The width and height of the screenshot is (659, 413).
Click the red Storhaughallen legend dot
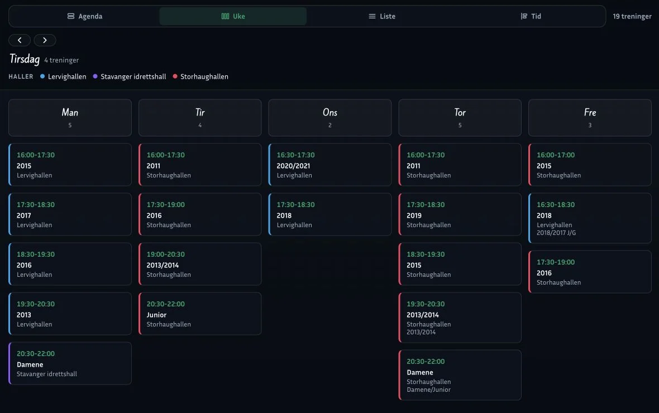pos(175,76)
